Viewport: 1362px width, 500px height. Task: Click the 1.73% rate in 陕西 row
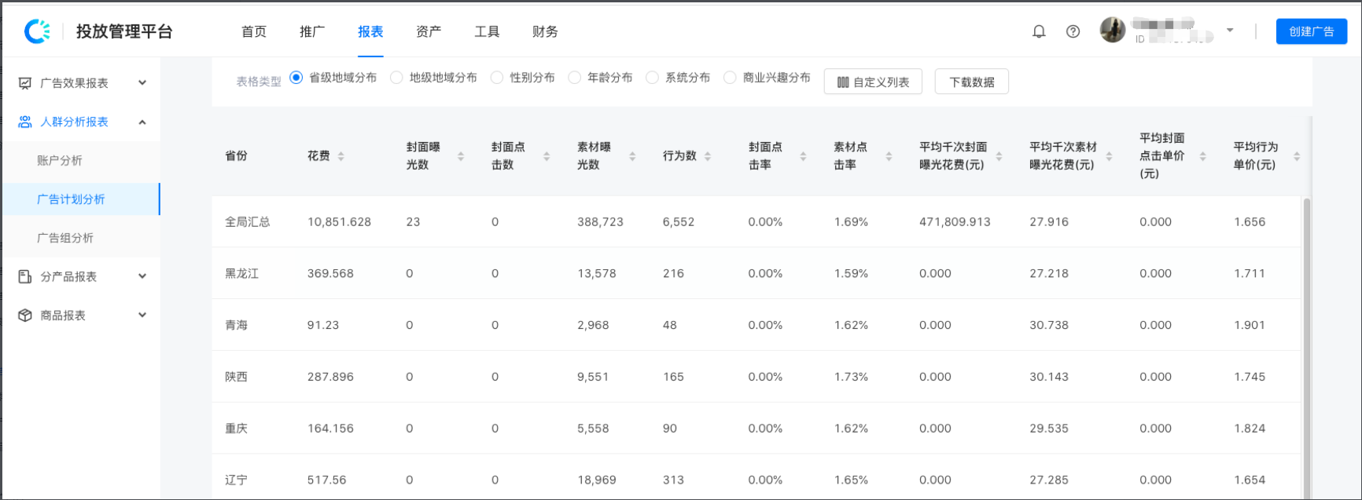coord(851,377)
